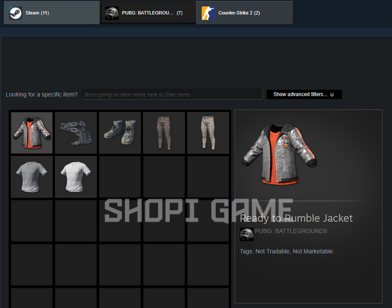Click the PUBG helmet icon in details panel
The height and width of the screenshot is (308, 392).
(x=246, y=234)
